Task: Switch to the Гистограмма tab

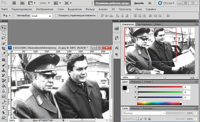Action: [x=144, y=24]
